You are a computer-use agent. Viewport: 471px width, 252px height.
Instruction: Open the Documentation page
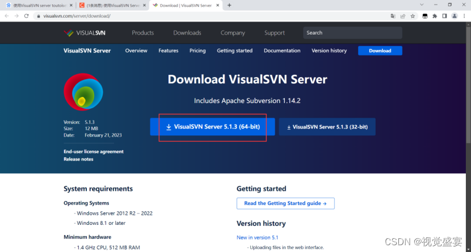point(282,50)
